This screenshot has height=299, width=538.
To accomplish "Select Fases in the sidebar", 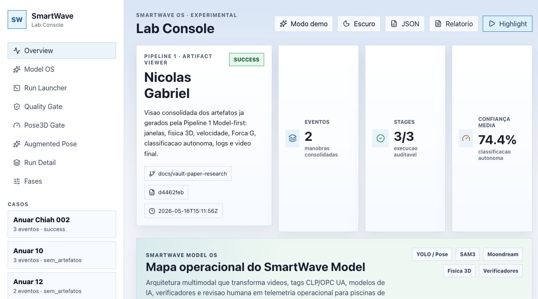I will 62,181.
